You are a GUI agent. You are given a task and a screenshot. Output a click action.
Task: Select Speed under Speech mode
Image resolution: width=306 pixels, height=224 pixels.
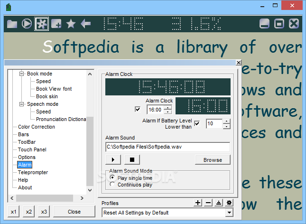pos(43,112)
